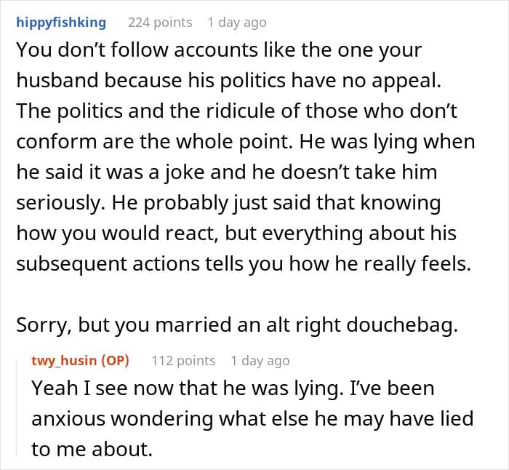Click the line starting 'subsequent actions tells you'
Viewport: 509px width, 470px height.
tap(243, 264)
